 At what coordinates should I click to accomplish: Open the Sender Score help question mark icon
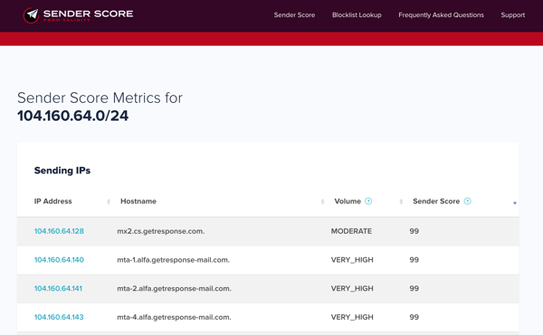468,201
